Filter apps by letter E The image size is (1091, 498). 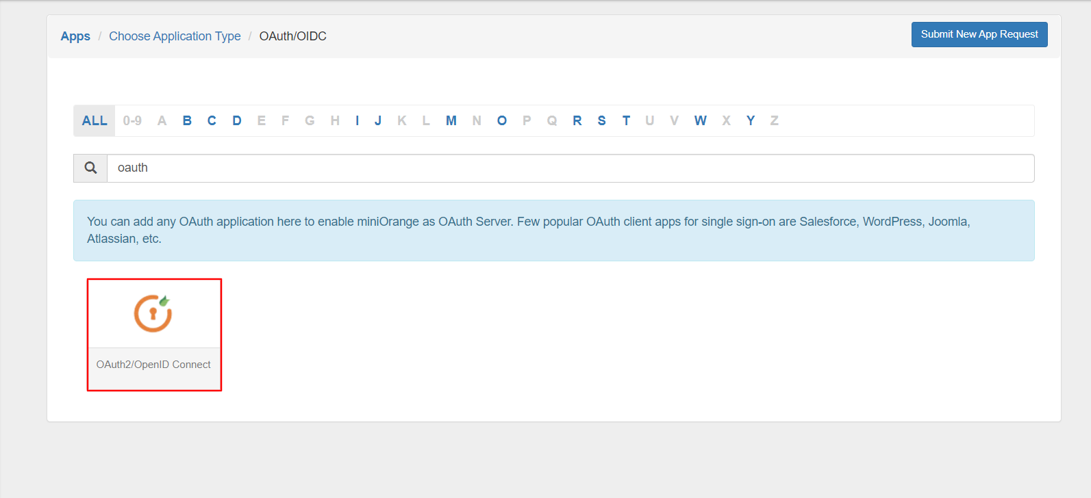point(261,121)
